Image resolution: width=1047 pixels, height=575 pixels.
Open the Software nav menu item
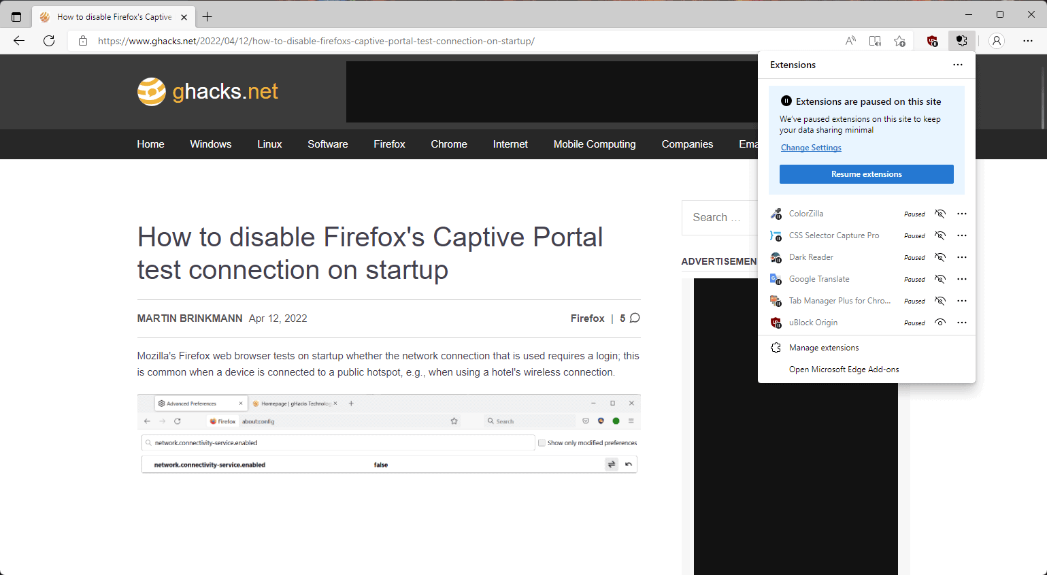pos(328,144)
